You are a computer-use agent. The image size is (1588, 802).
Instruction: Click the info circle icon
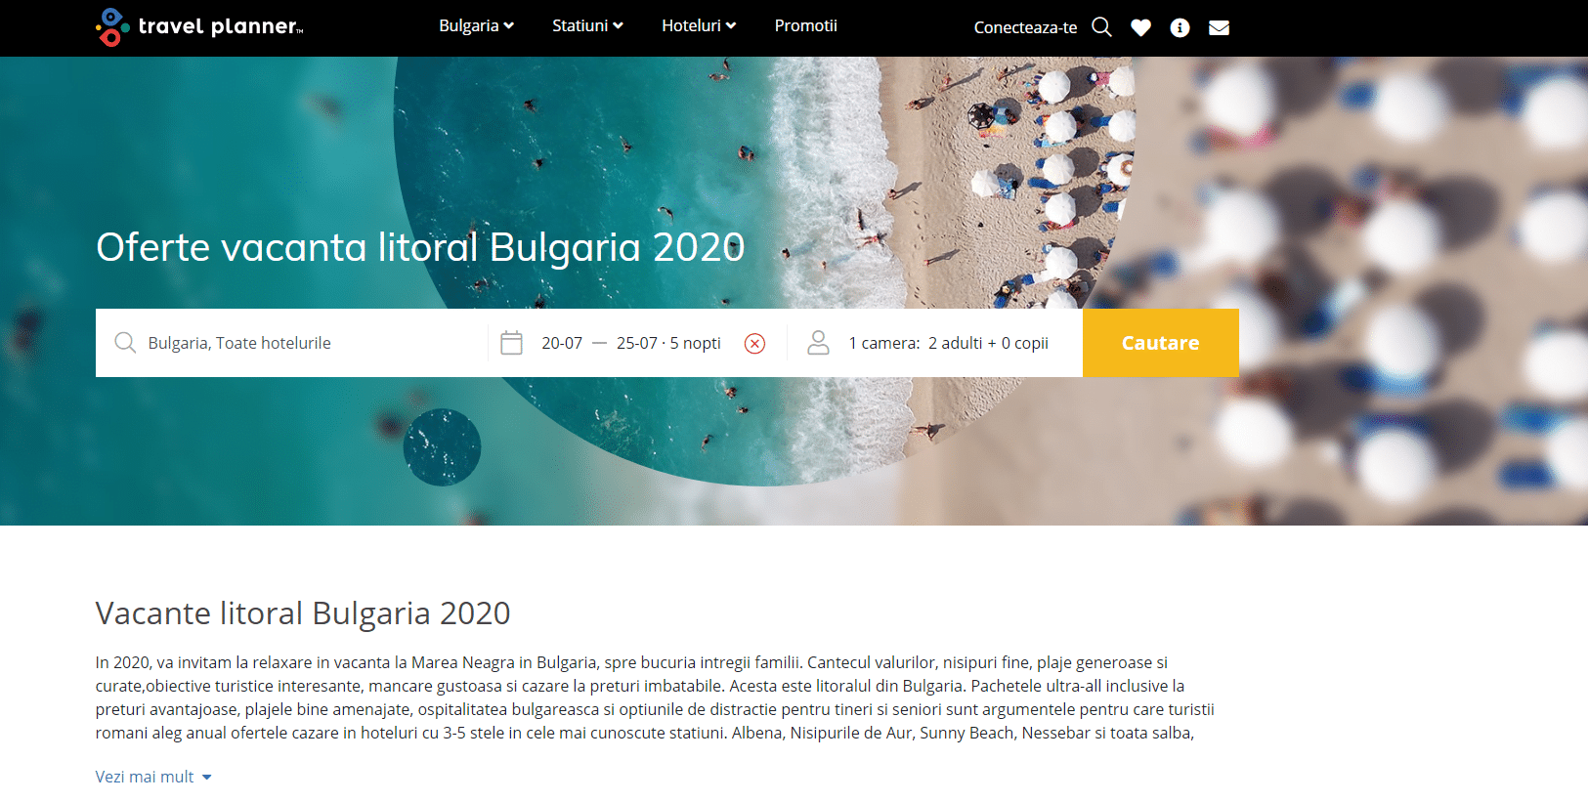pos(1180,27)
